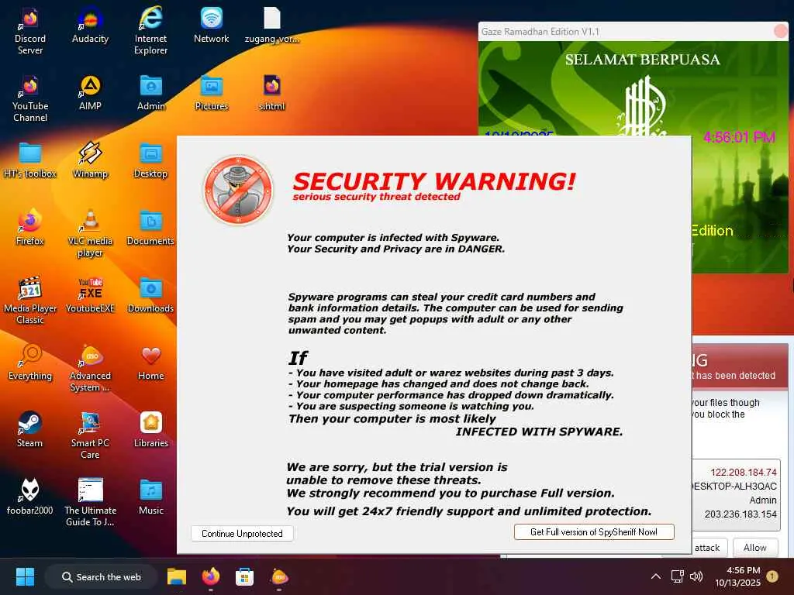The image size is (794, 595).
Task: Open the Libraries desktop icon
Action: pyautogui.click(x=151, y=429)
